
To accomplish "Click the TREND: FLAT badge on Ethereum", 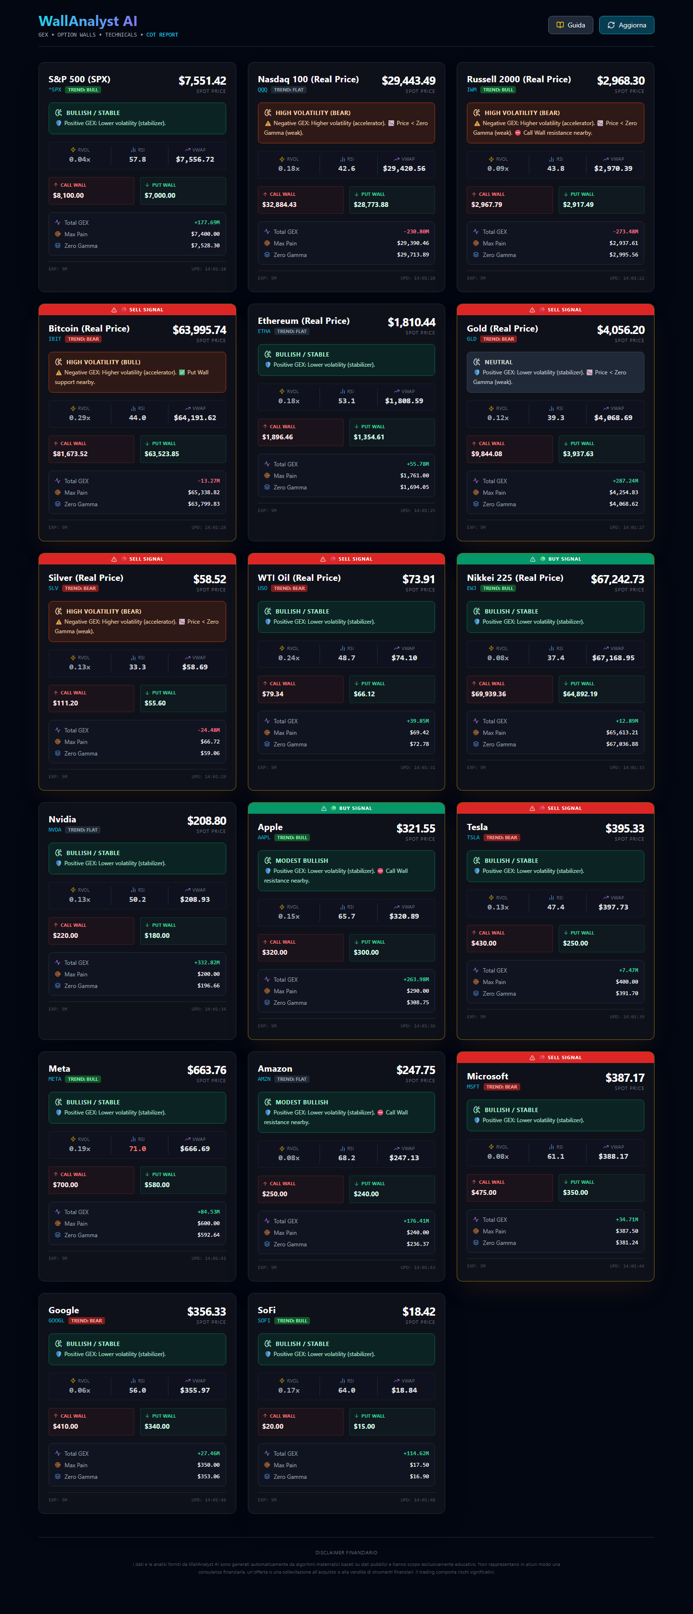I will pos(292,332).
